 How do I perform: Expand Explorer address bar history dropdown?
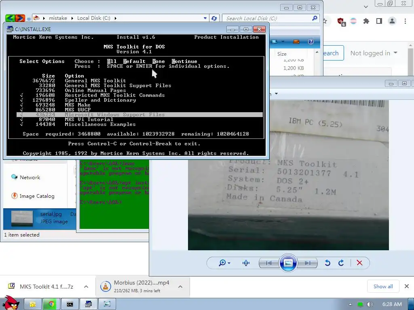pyautogui.click(x=205, y=18)
